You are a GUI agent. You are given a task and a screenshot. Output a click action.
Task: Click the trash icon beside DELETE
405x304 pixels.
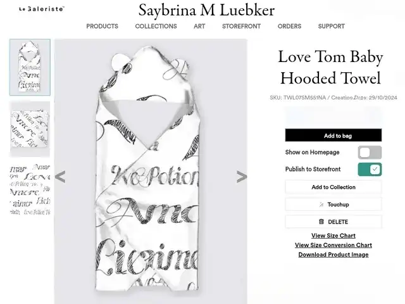(321, 222)
